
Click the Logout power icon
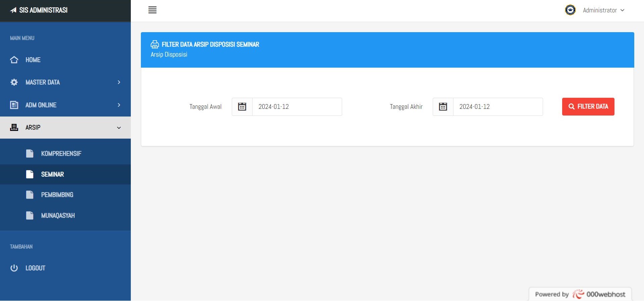[14, 268]
